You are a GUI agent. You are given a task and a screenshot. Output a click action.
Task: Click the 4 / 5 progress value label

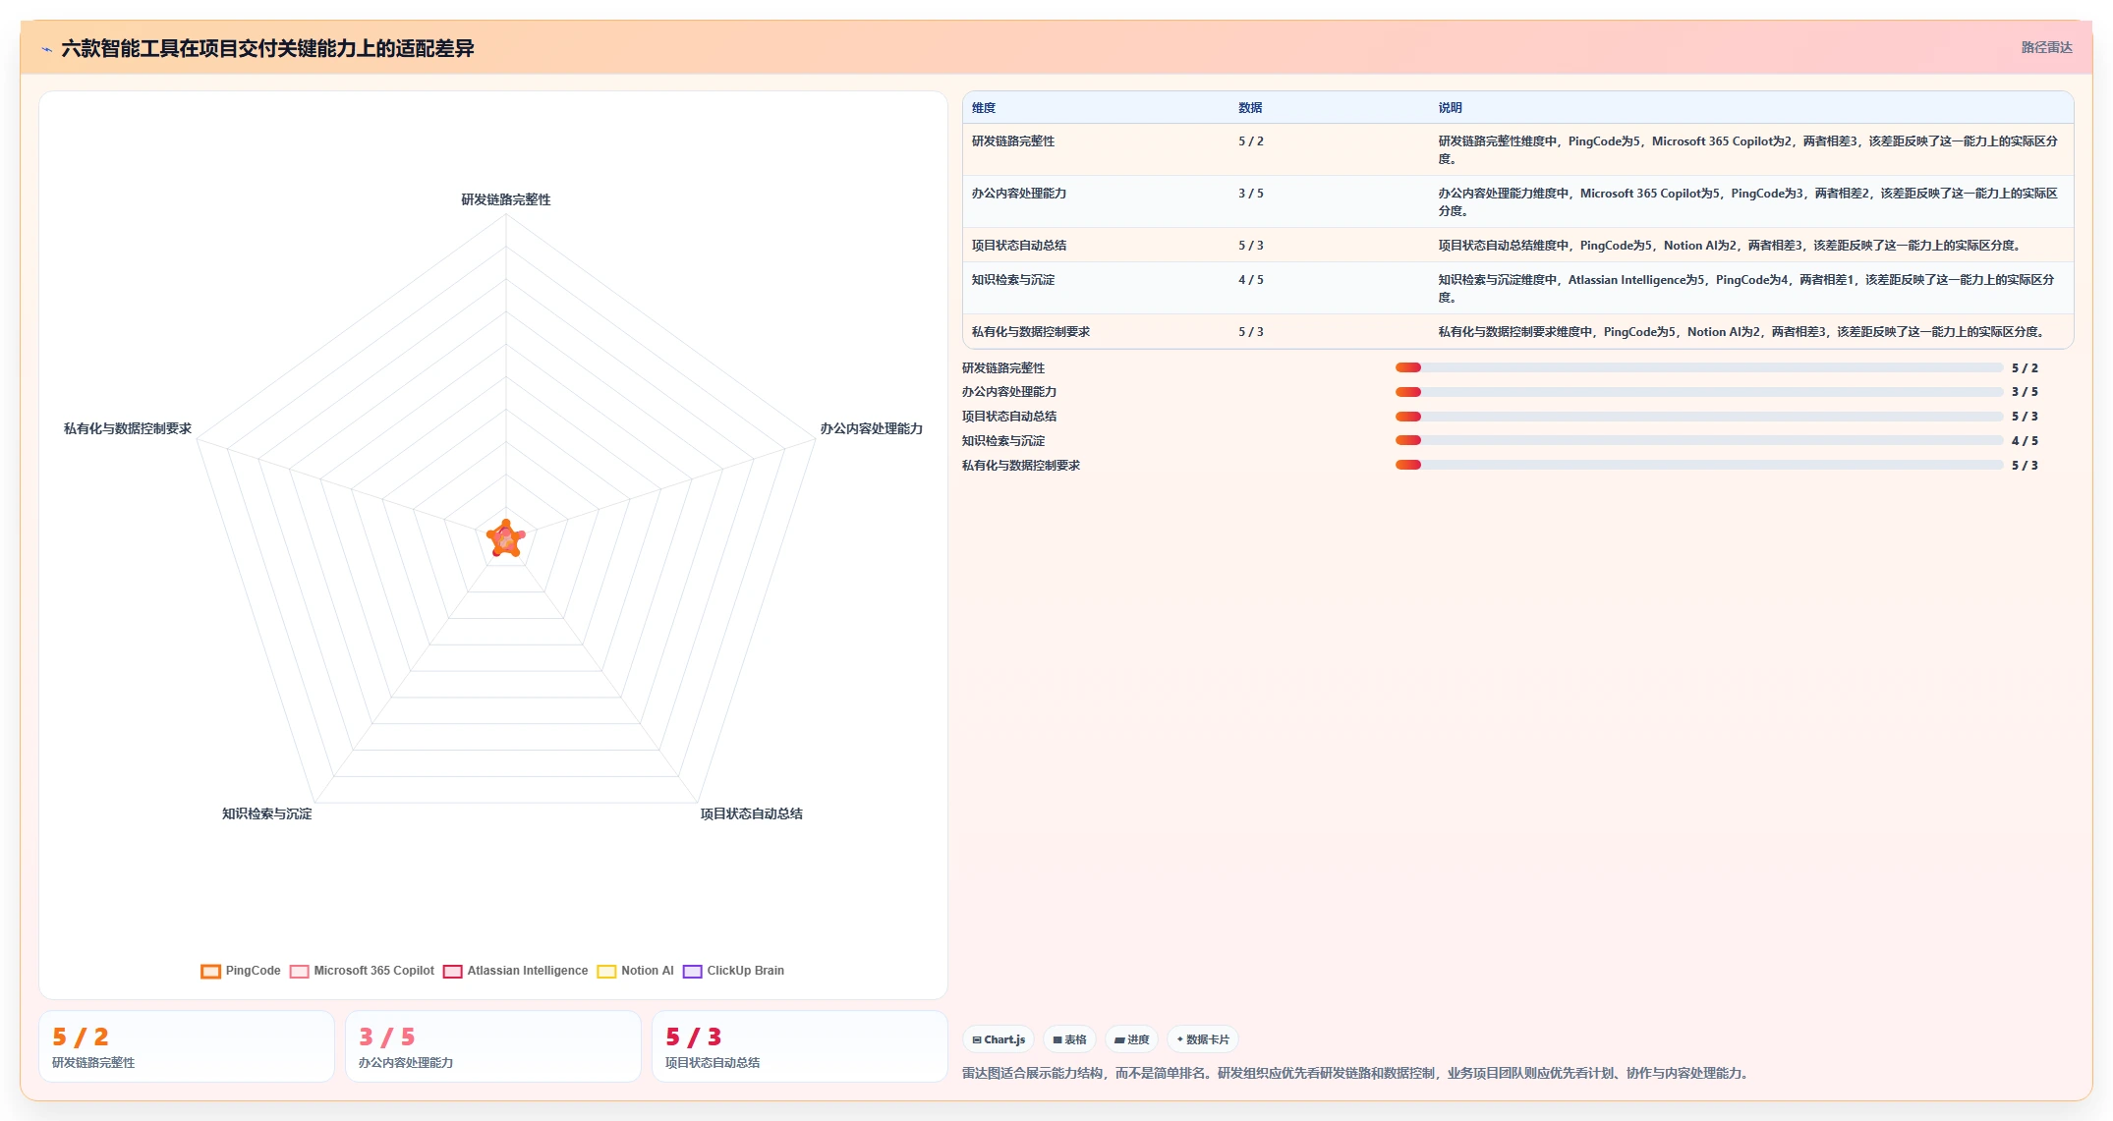coord(2025,441)
